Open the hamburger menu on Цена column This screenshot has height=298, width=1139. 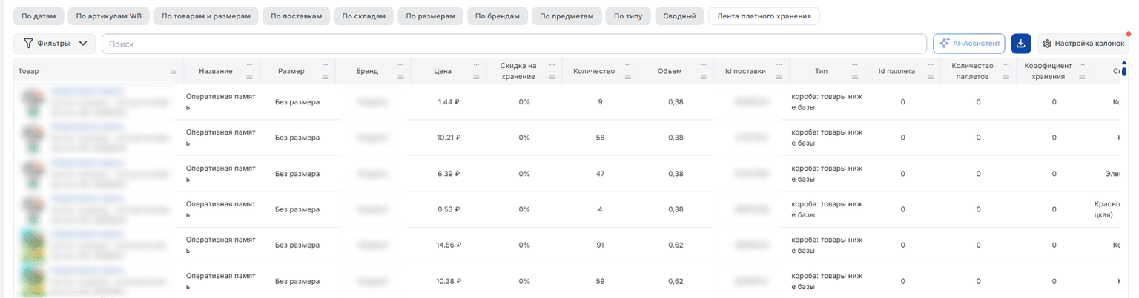click(x=476, y=77)
